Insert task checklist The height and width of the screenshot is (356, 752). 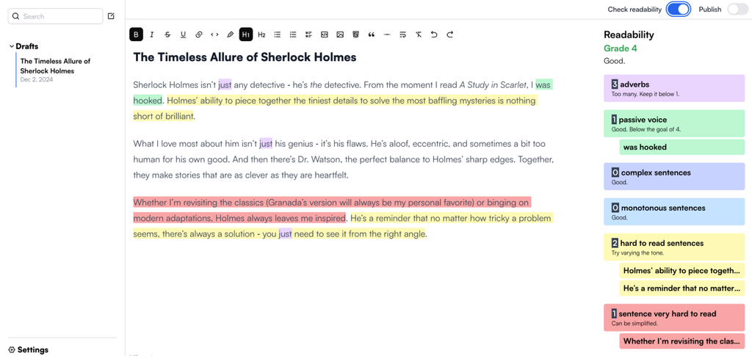[308, 34]
